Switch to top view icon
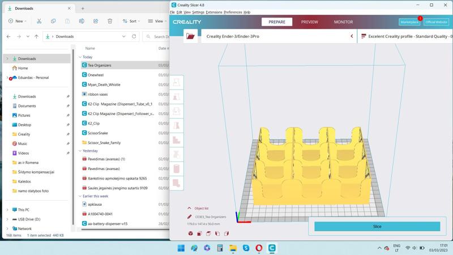The width and height of the screenshot is (453, 255). tap(208, 233)
